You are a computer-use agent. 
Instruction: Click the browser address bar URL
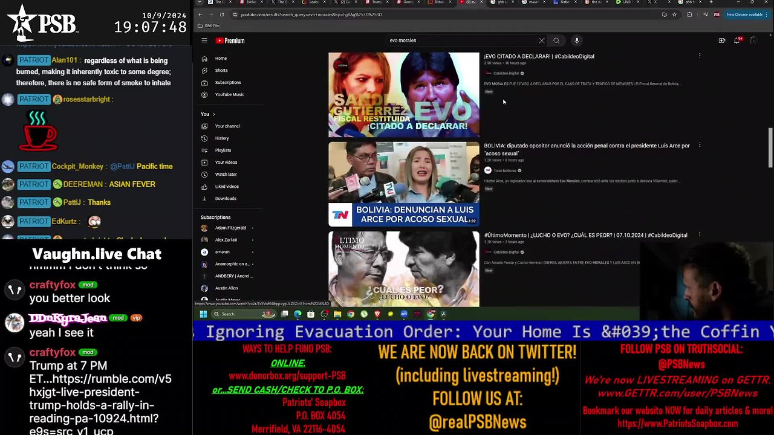click(311, 14)
